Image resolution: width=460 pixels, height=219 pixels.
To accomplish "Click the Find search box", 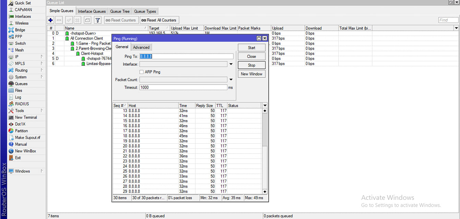I will [x=448, y=20].
